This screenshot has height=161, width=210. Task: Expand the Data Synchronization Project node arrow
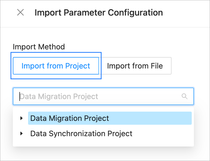point(22,133)
